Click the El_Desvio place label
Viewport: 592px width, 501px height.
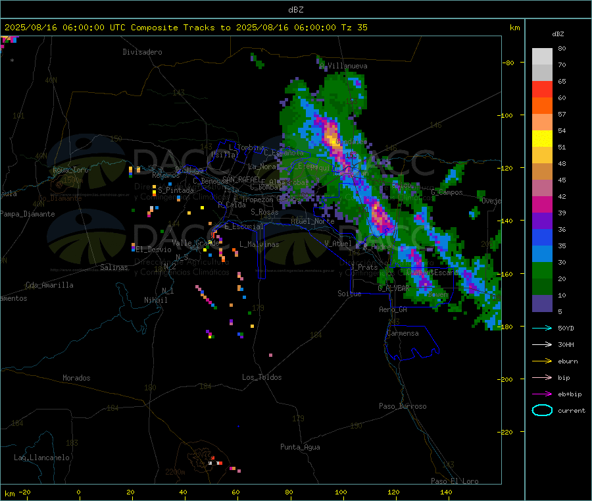coord(154,250)
